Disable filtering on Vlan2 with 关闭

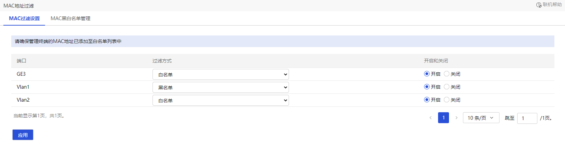(x=447, y=100)
